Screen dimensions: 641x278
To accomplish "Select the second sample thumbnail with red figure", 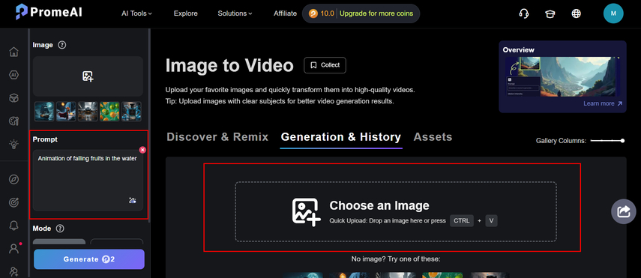I will coord(66,112).
